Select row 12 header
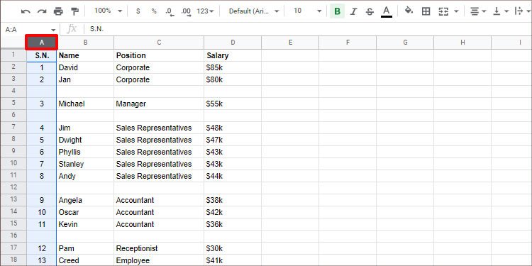The image size is (532, 266). coord(13,188)
